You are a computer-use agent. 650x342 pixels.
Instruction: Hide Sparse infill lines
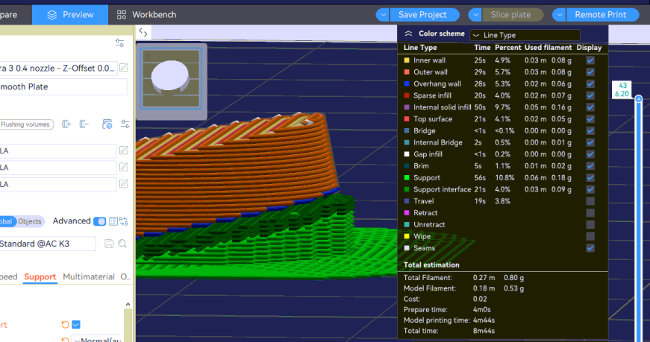[x=590, y=95]
